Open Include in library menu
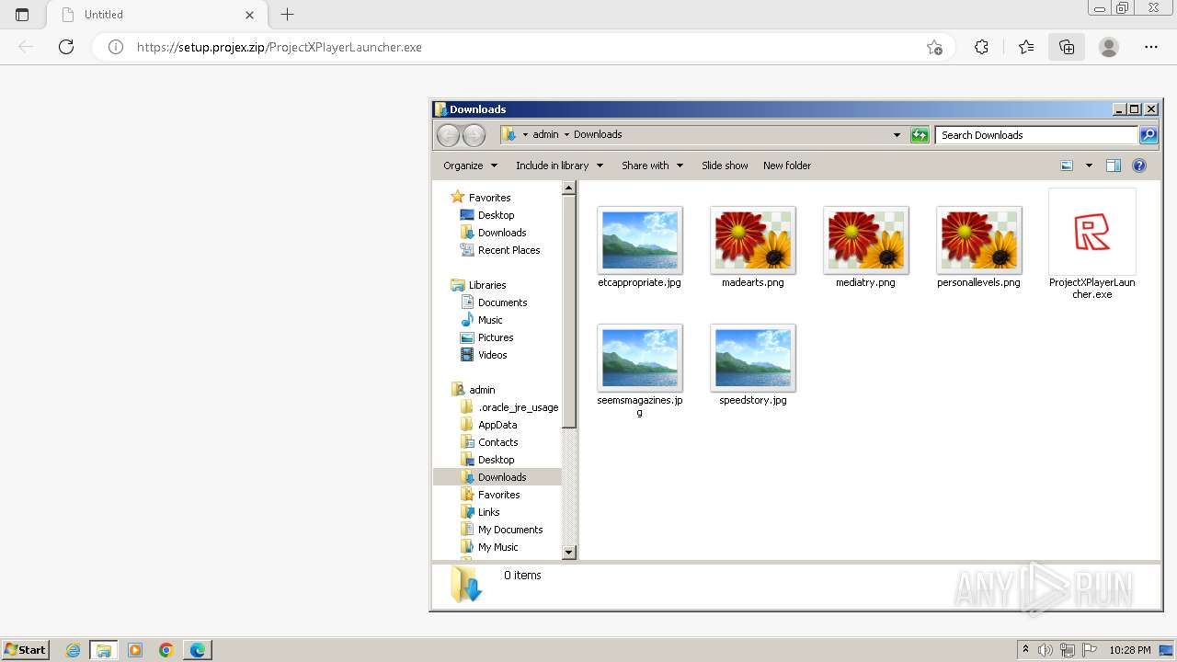 (559, 165)
